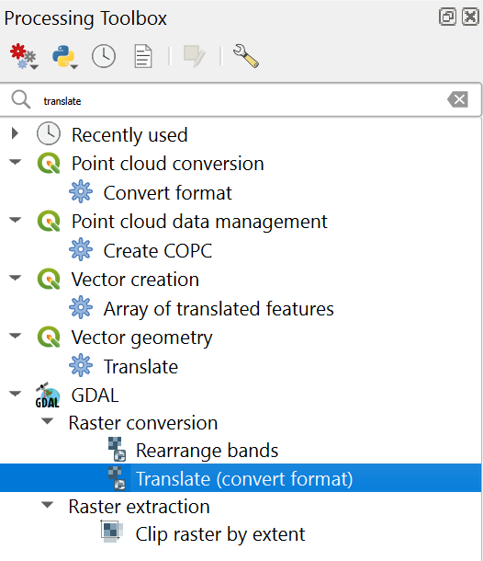
Task: Select the Vector creation row
Action: [241, 280]
